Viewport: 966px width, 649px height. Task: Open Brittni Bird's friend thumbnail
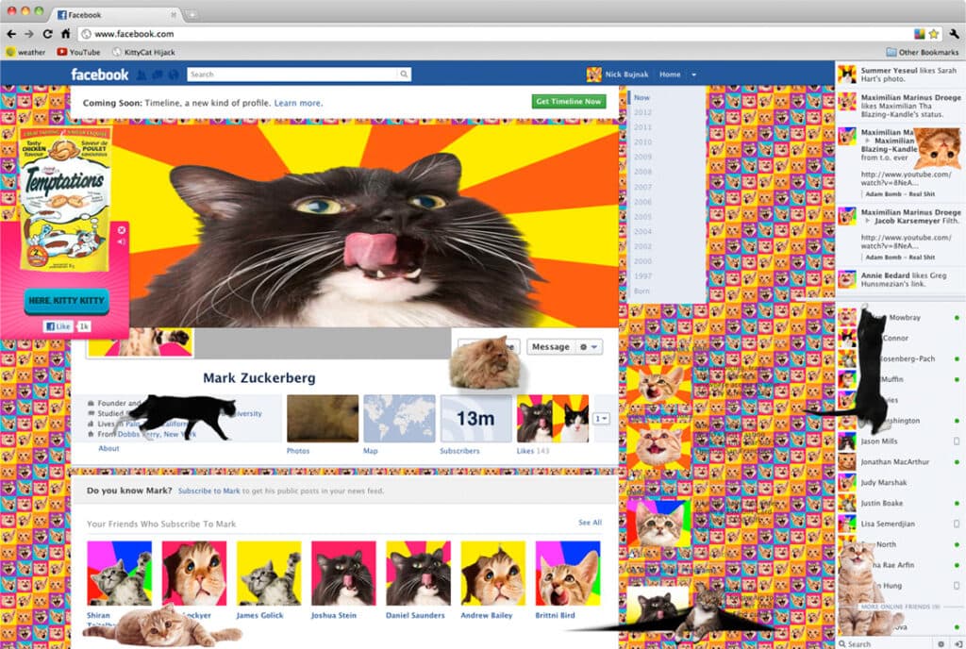[568, 574]
